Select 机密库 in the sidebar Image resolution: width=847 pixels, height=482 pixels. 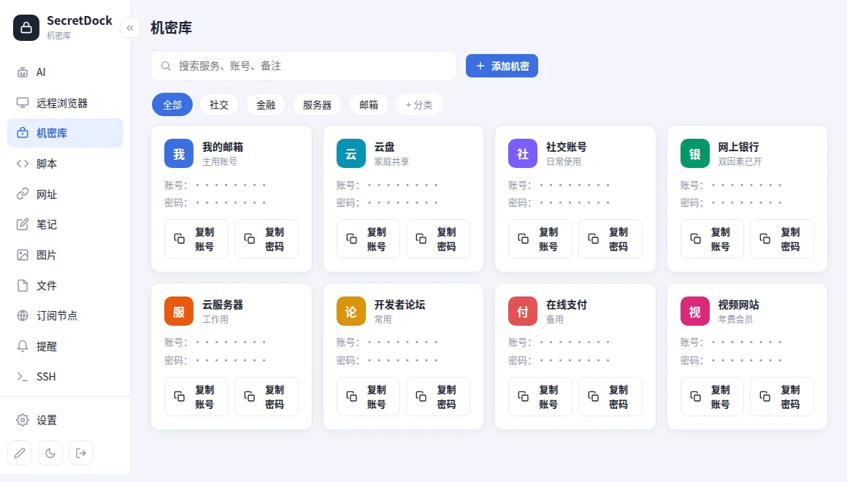pyautogui.click(x=66, y=133)
